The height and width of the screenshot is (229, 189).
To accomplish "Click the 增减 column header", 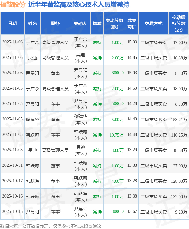I will click(x=97, y=23).
